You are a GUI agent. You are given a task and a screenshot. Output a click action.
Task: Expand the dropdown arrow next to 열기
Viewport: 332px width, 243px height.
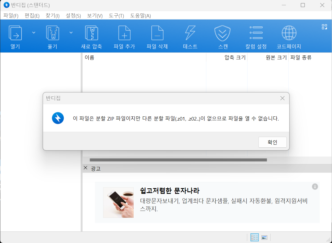(x=34, y=33)
